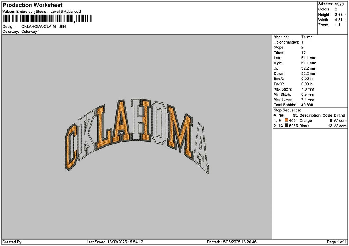349x246 pixels.
Task: Click thread number '5265'
Action: point(293,126)
